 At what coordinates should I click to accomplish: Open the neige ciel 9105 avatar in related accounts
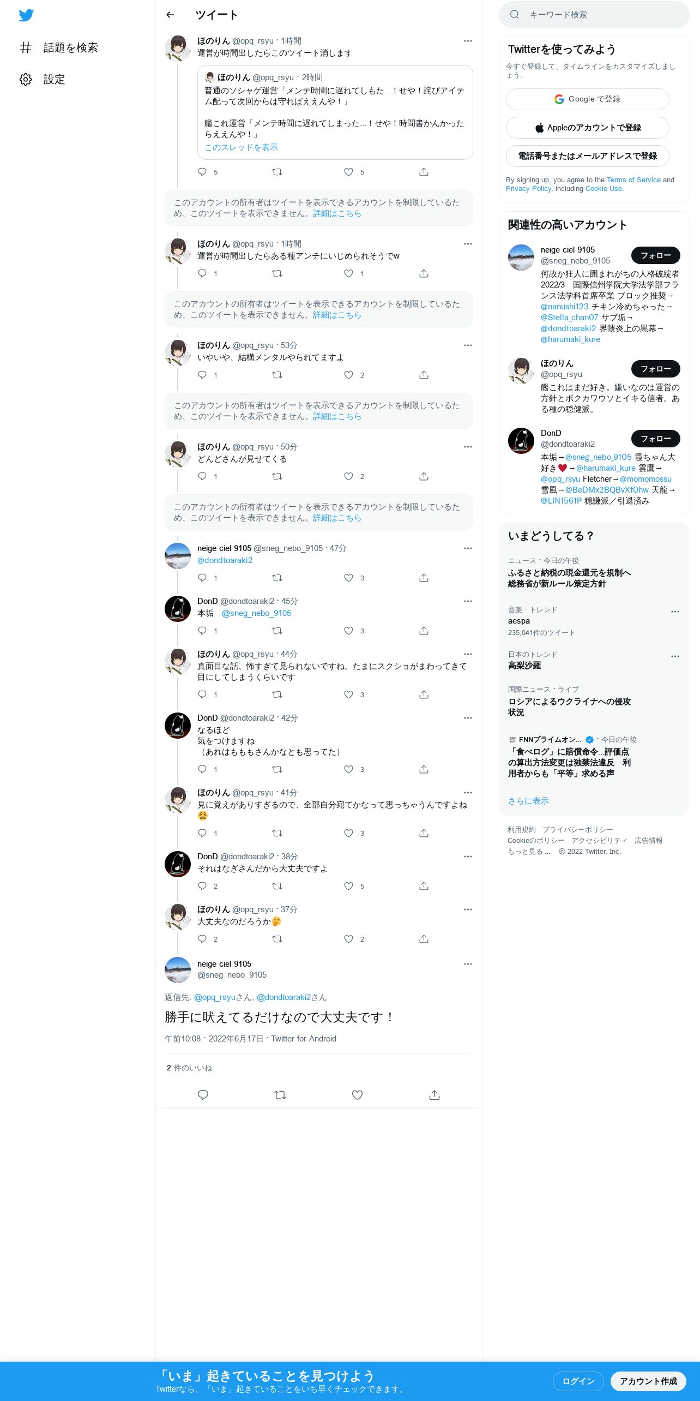[x=521, y=258]
